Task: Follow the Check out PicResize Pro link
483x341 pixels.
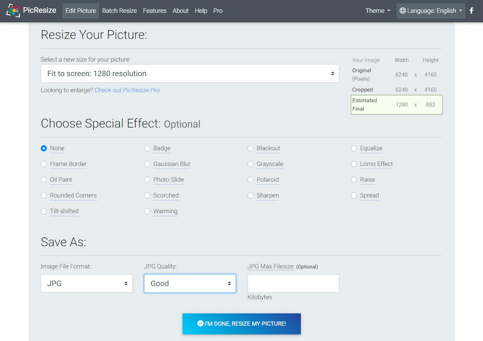Action: 127,90
